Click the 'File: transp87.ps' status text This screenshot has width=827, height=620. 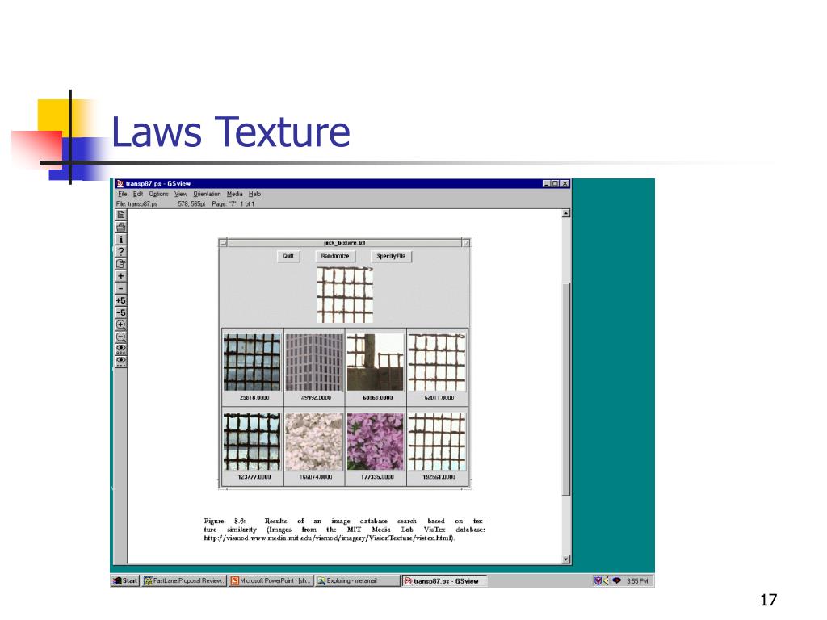click(137, 204)
